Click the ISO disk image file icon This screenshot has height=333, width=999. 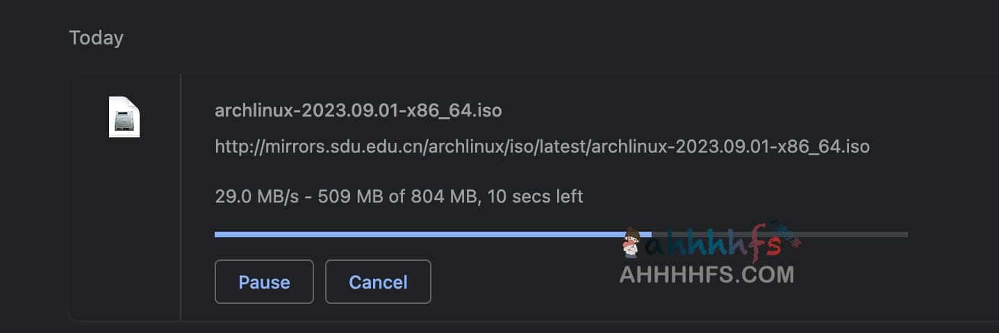click(x=124, y=117)
